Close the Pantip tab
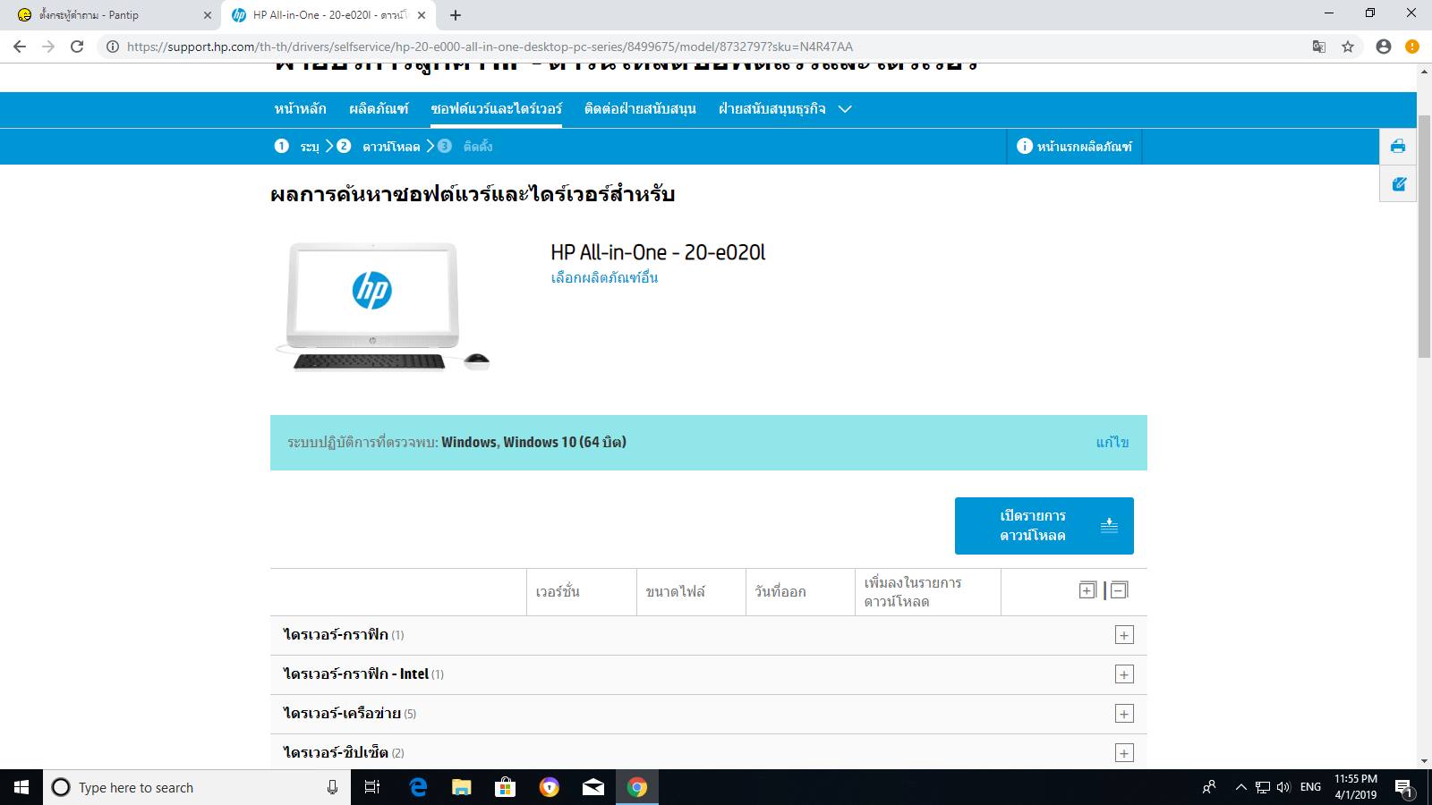 [208, 15]
